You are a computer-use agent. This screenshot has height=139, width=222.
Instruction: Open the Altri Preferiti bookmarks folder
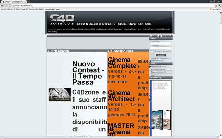pyautogui.click(x=215, y=9)
